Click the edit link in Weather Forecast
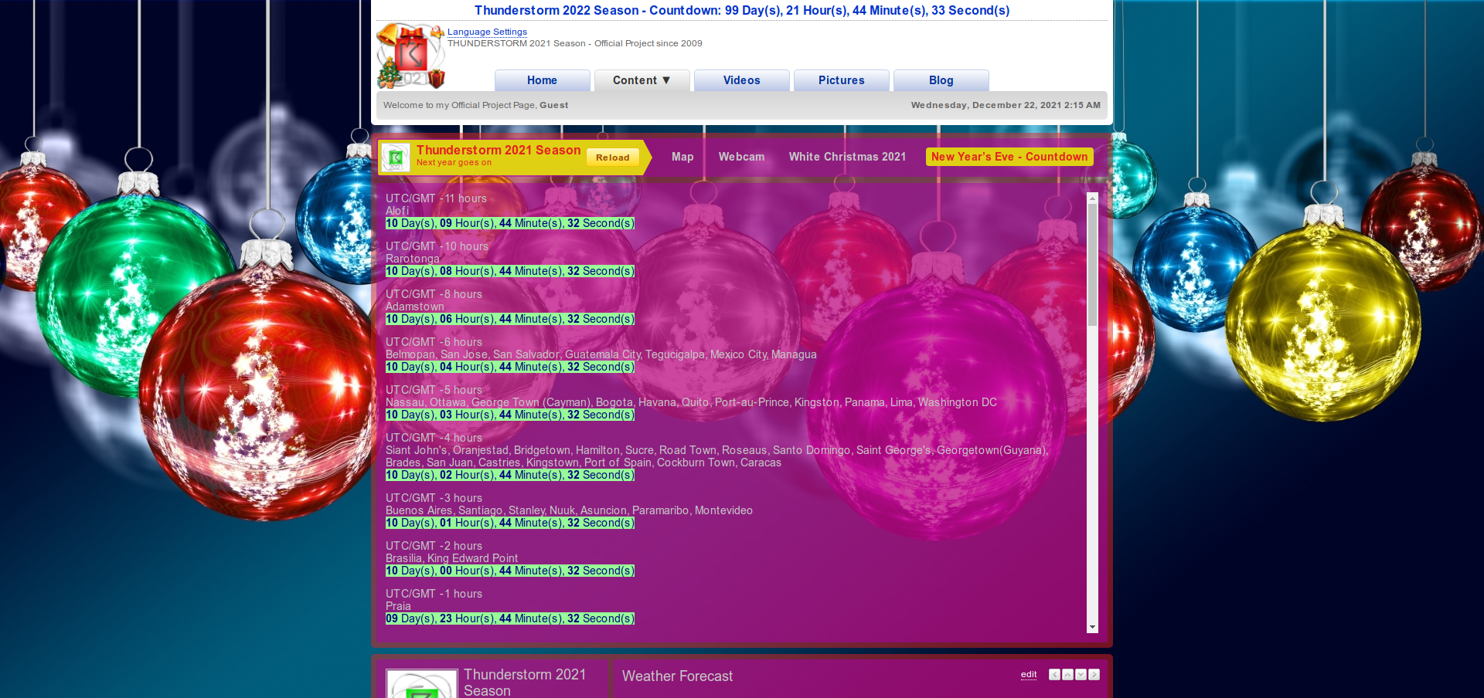 point(1028,674)
